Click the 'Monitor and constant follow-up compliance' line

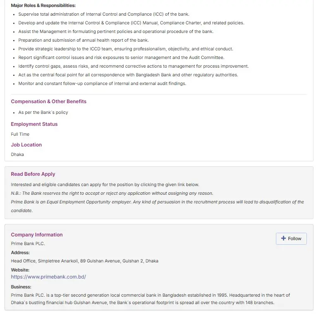[102, 84]
